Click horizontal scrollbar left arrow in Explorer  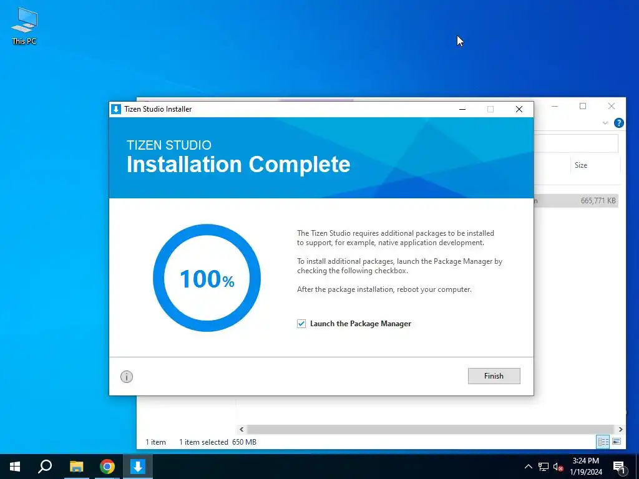tap(241, 429)
